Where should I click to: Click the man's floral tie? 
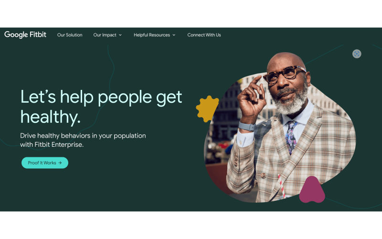point(291,137)
